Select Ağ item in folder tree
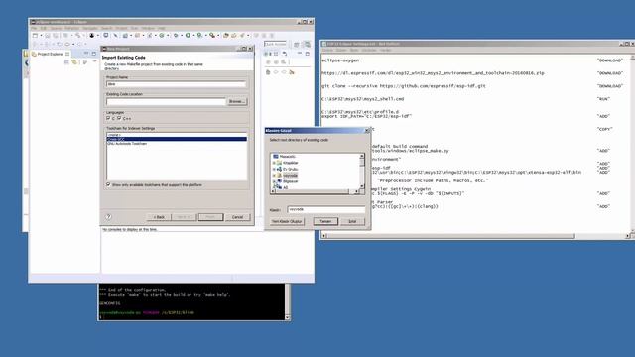The image size is (635, 357). (x=285, y=187)
